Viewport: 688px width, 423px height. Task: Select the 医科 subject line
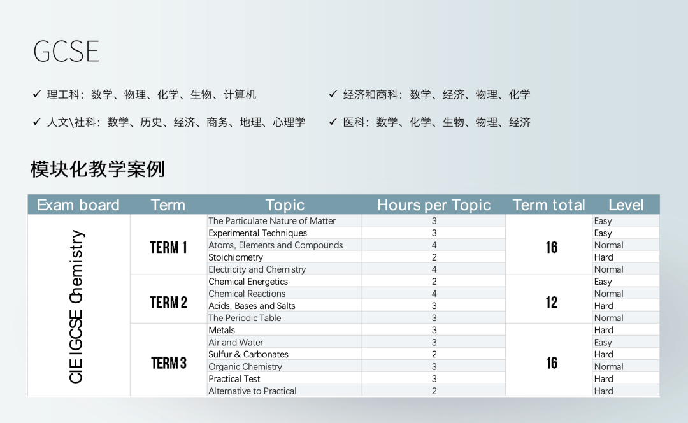(x=436, y=122)
